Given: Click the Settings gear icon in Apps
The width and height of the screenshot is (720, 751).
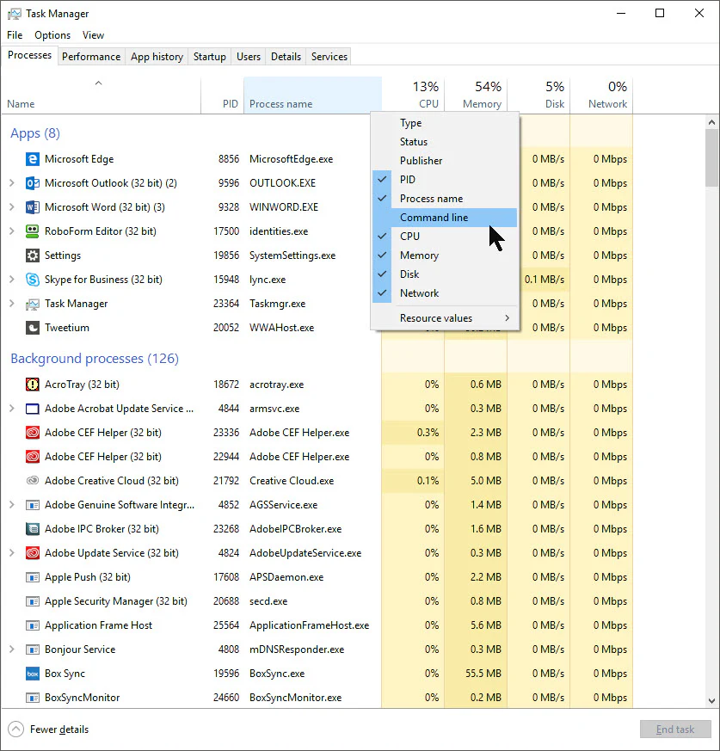Looking at the screenshot, I should 32,255.
